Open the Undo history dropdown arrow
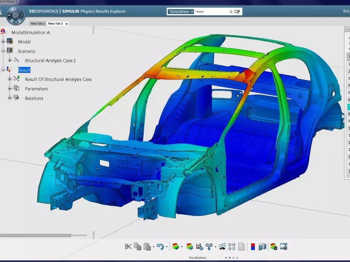 click(167, 247)
